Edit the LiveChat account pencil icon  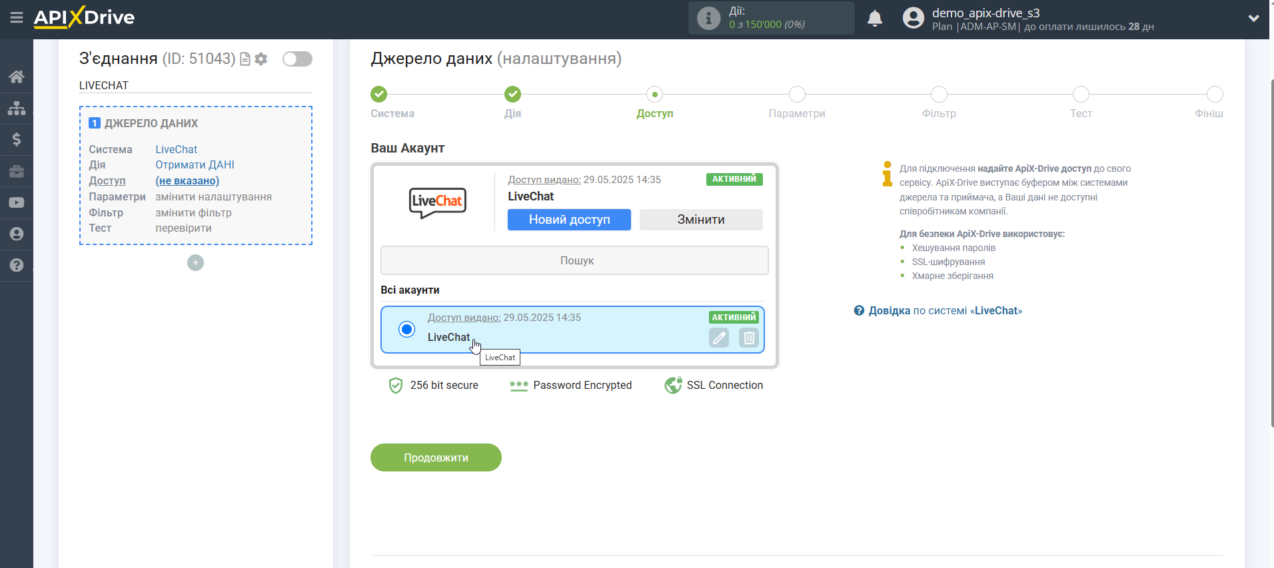[x=719, y=338]
